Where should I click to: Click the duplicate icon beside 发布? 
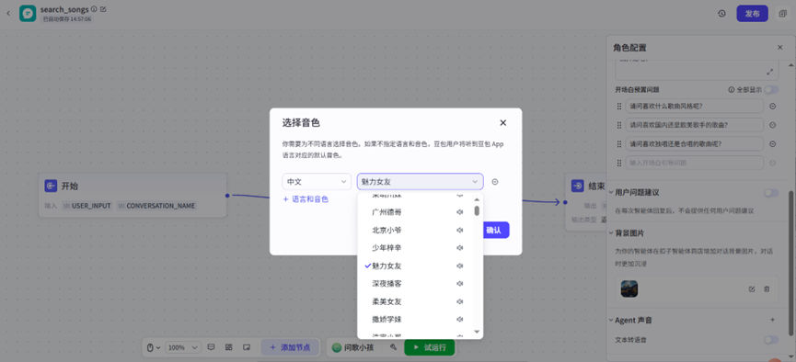tap(782, 14)
